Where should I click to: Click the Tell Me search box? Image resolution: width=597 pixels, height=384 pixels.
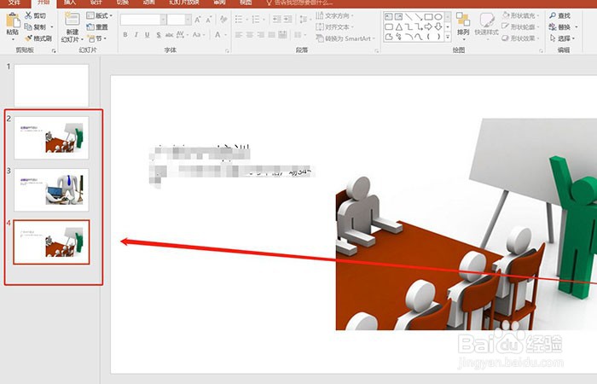point(299,3)
